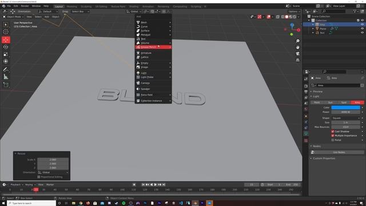Click the outliner filter funnel icon
The width and height of the screenshot is (366, 206).
[355, 11]
